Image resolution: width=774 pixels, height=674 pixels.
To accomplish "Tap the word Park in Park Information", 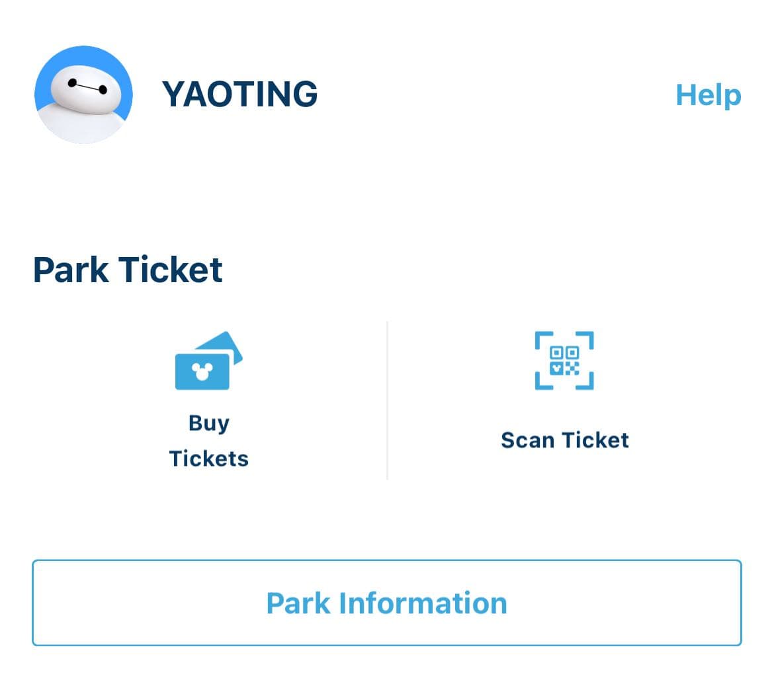I will point(298,603).
